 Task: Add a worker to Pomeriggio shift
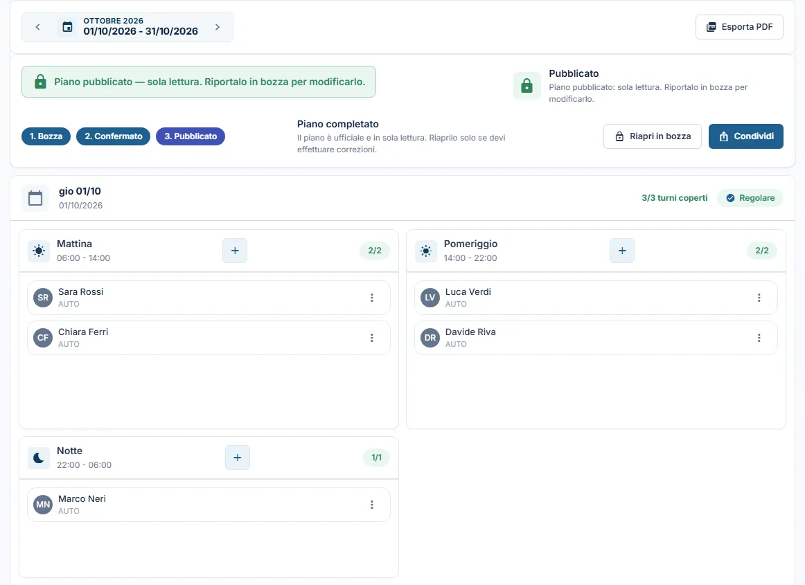click(x=621, y=251)
